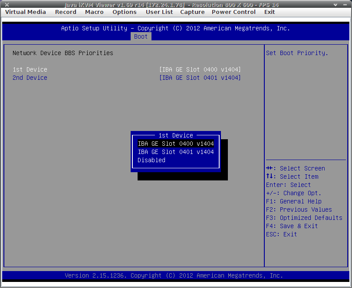
Task: Open the Capture menu
Action: click(192, 12)
